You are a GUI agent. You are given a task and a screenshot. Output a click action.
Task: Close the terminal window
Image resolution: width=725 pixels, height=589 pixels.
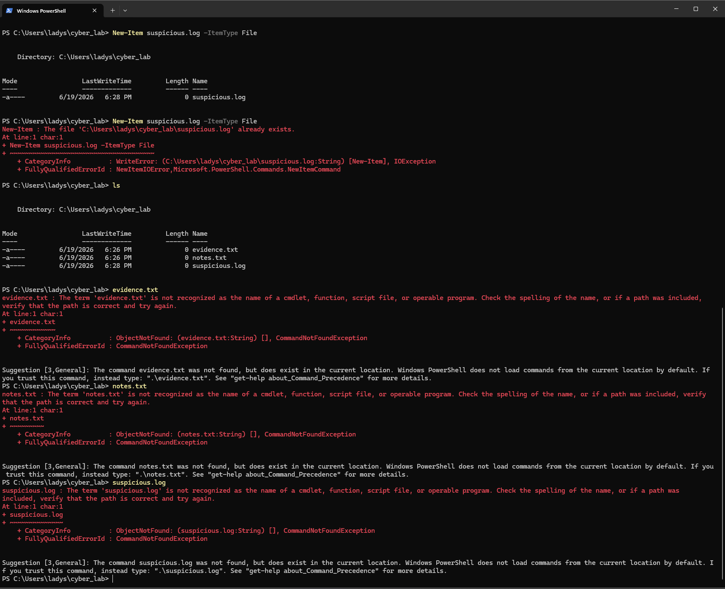[715, 9]
